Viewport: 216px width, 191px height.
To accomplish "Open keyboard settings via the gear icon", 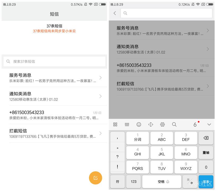I will 162,125.
